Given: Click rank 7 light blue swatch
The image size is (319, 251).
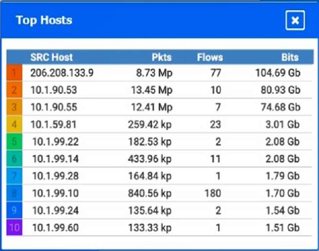Looking at the screenshot, I should [x=15, y=176].
